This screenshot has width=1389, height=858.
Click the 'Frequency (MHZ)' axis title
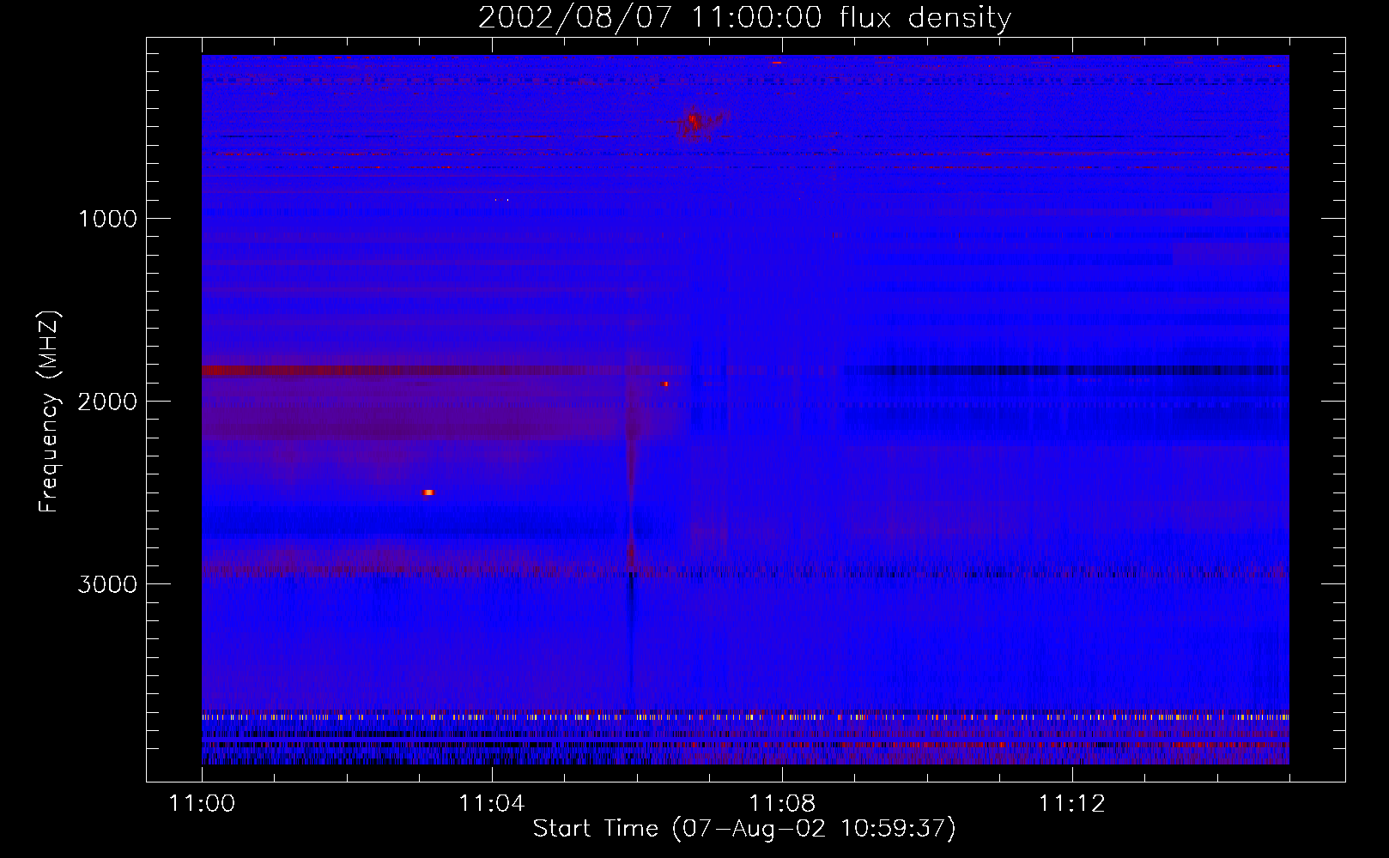pyautogui.click(x=49, y=412)
